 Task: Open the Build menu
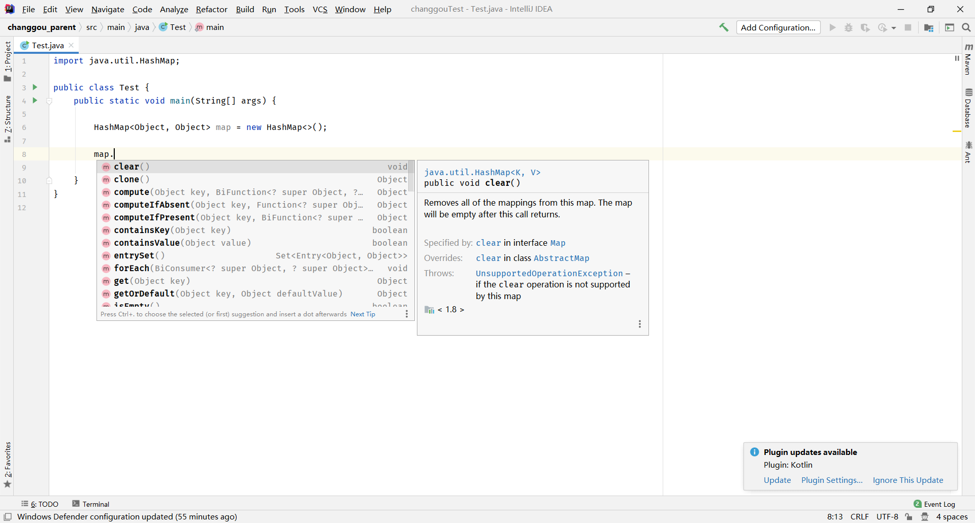click(245, 9)
